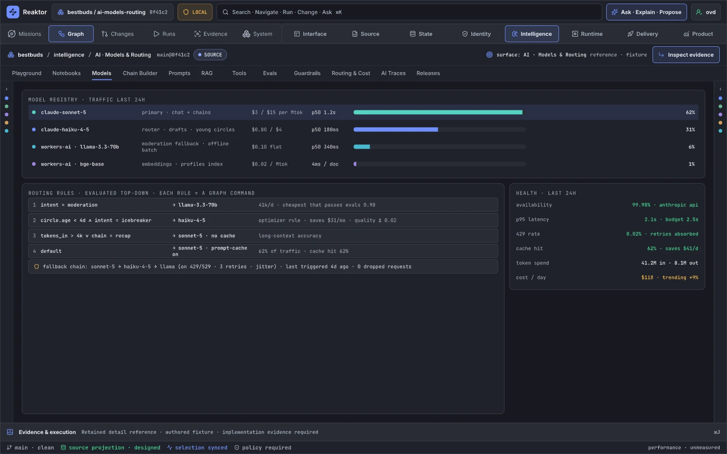Click the bestbuds breadcrumb cubes icon
This screenshot has height=454, width=727.
click(11, 55)
